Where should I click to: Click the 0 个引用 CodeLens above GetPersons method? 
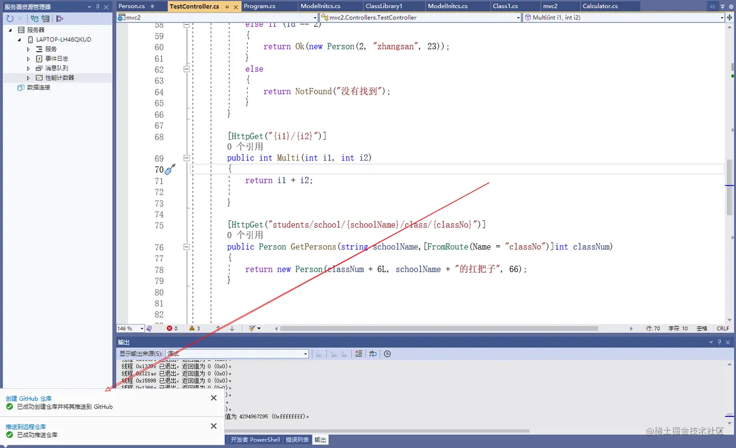[x=245, y=235]
